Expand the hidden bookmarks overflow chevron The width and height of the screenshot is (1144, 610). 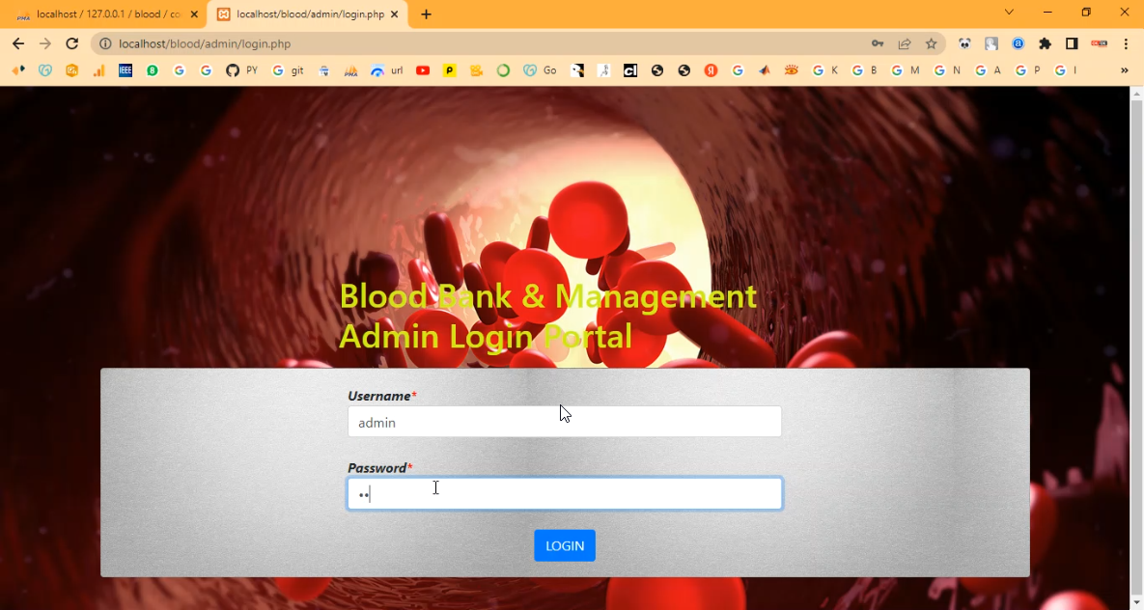(1124, 70)
